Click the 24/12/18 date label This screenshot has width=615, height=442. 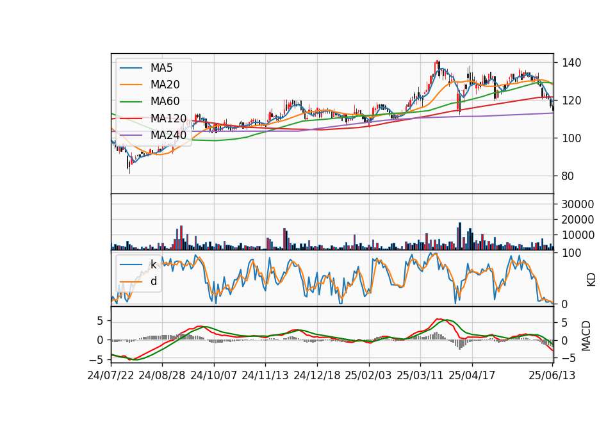click(x=317, y=375)
